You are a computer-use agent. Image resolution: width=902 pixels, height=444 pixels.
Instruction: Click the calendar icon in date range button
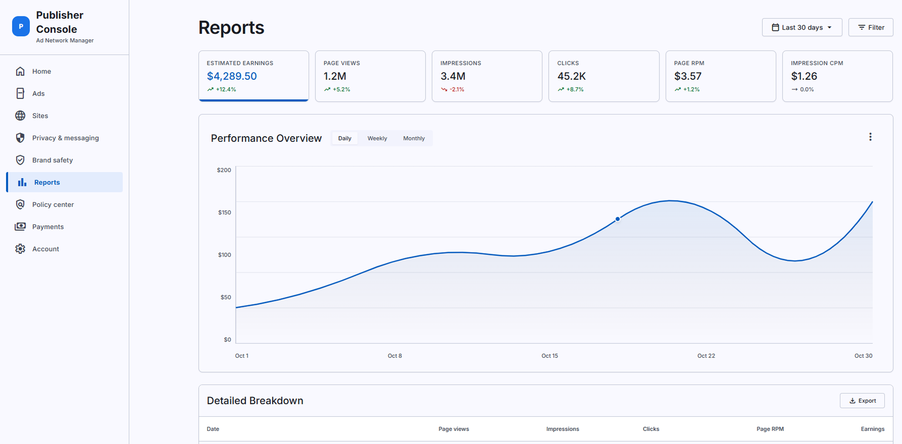click(x=776, y=27)
